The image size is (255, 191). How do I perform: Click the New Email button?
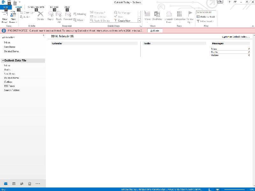pyautogui.click(x=5, y=17)
